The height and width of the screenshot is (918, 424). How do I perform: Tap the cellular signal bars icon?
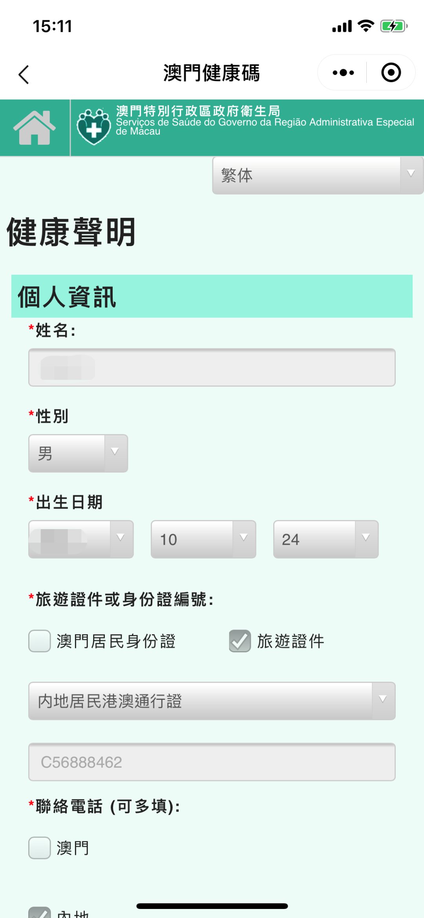point(342,27)
